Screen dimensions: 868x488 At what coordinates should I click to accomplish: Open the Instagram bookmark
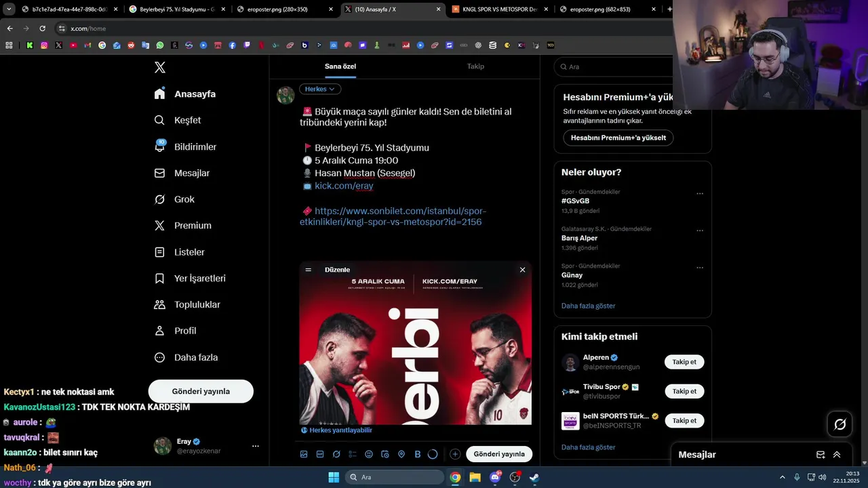click(44, 45)
